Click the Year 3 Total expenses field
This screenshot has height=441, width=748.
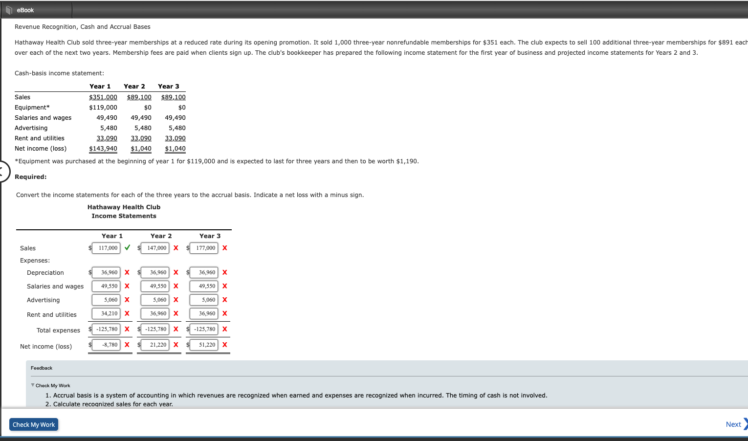coord(204,329)
